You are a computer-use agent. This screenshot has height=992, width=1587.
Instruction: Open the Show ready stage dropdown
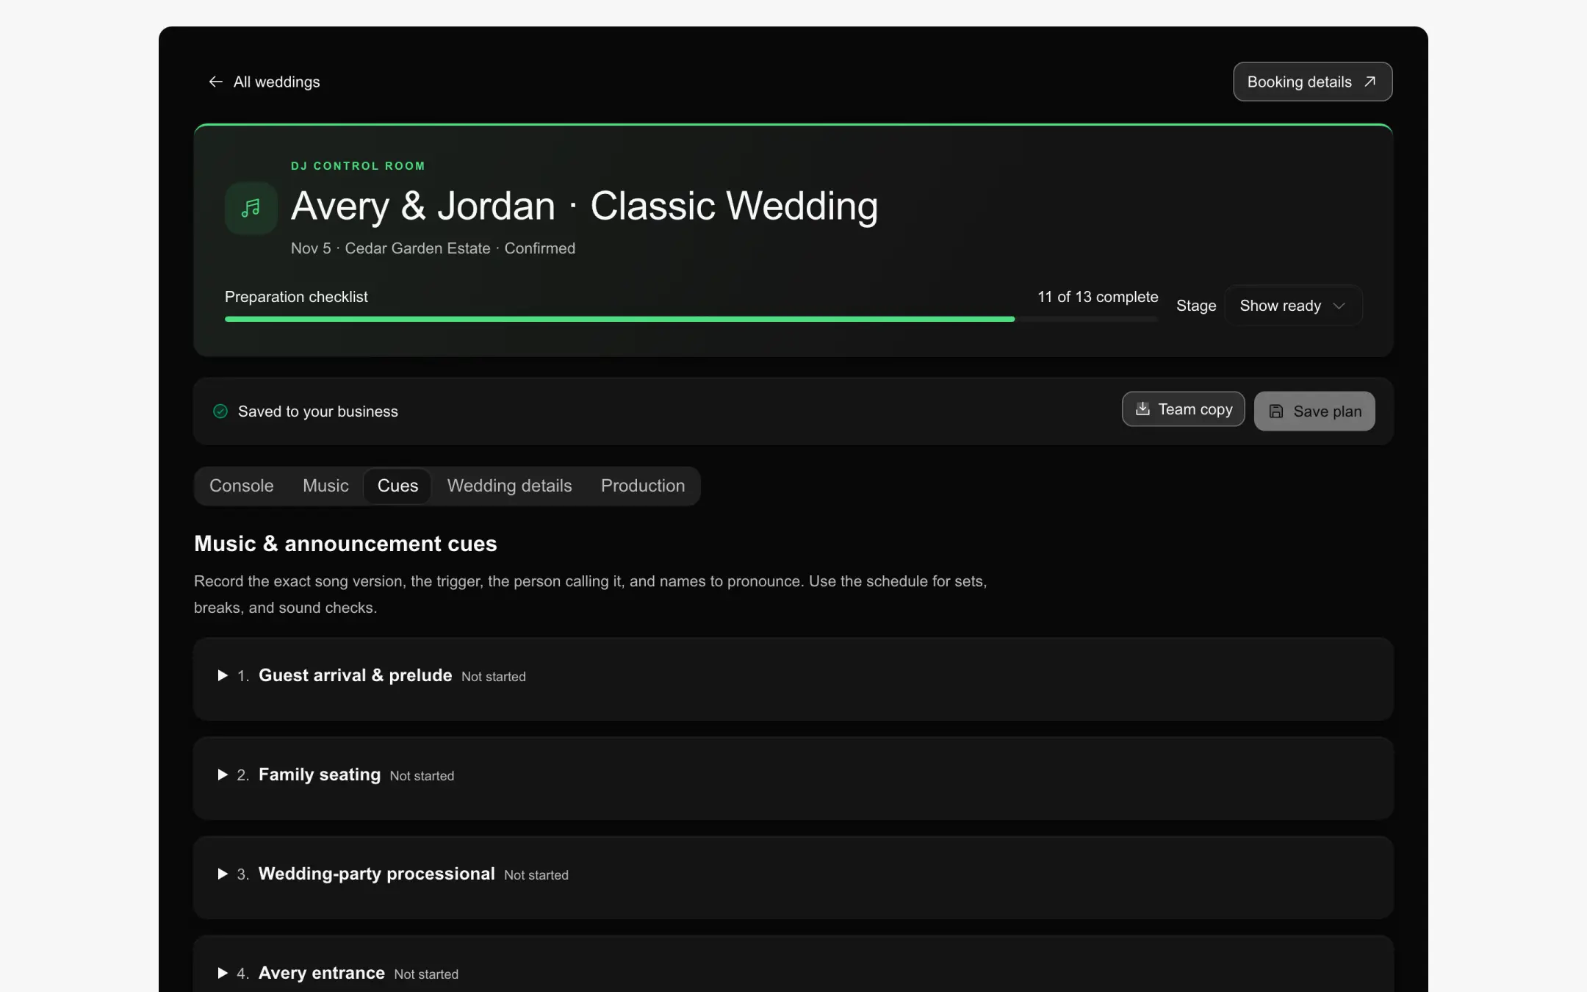point(1293,306)
